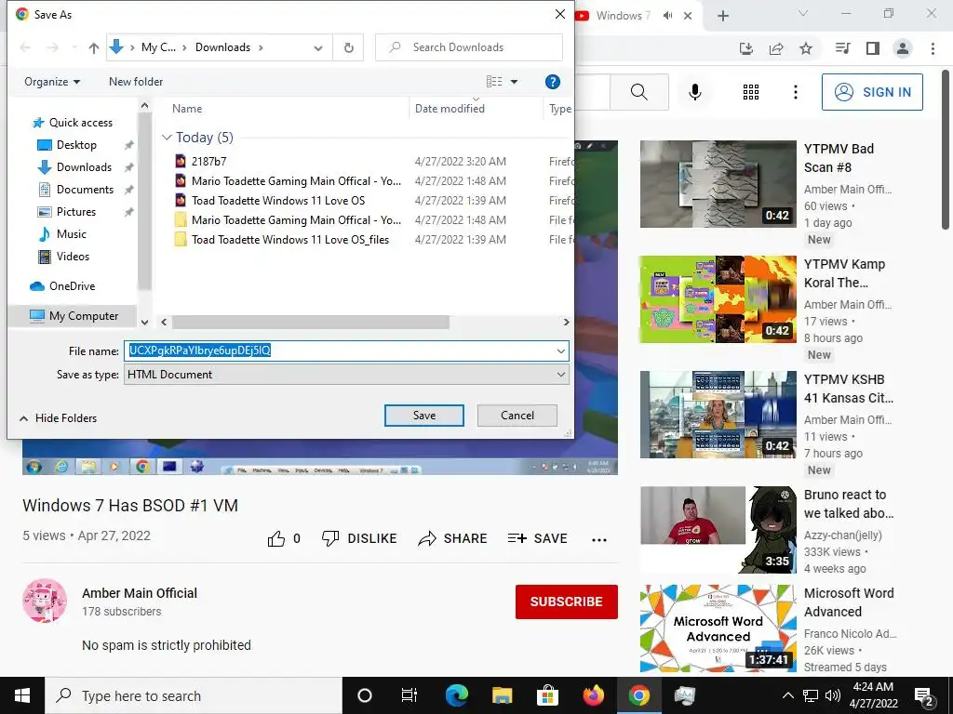Toggle Chrome side panel icon
Viewport: 953px width, 714px height.
(x=873, y=48)
